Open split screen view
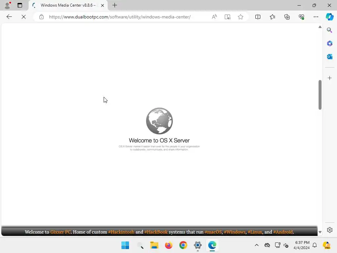 (258, 17)
